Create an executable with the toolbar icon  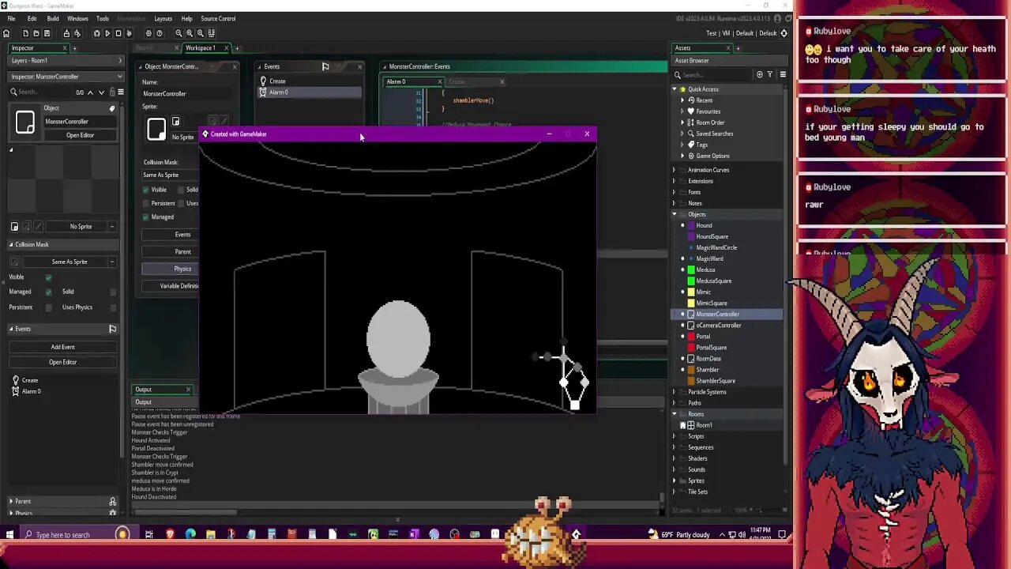[66, 33]
